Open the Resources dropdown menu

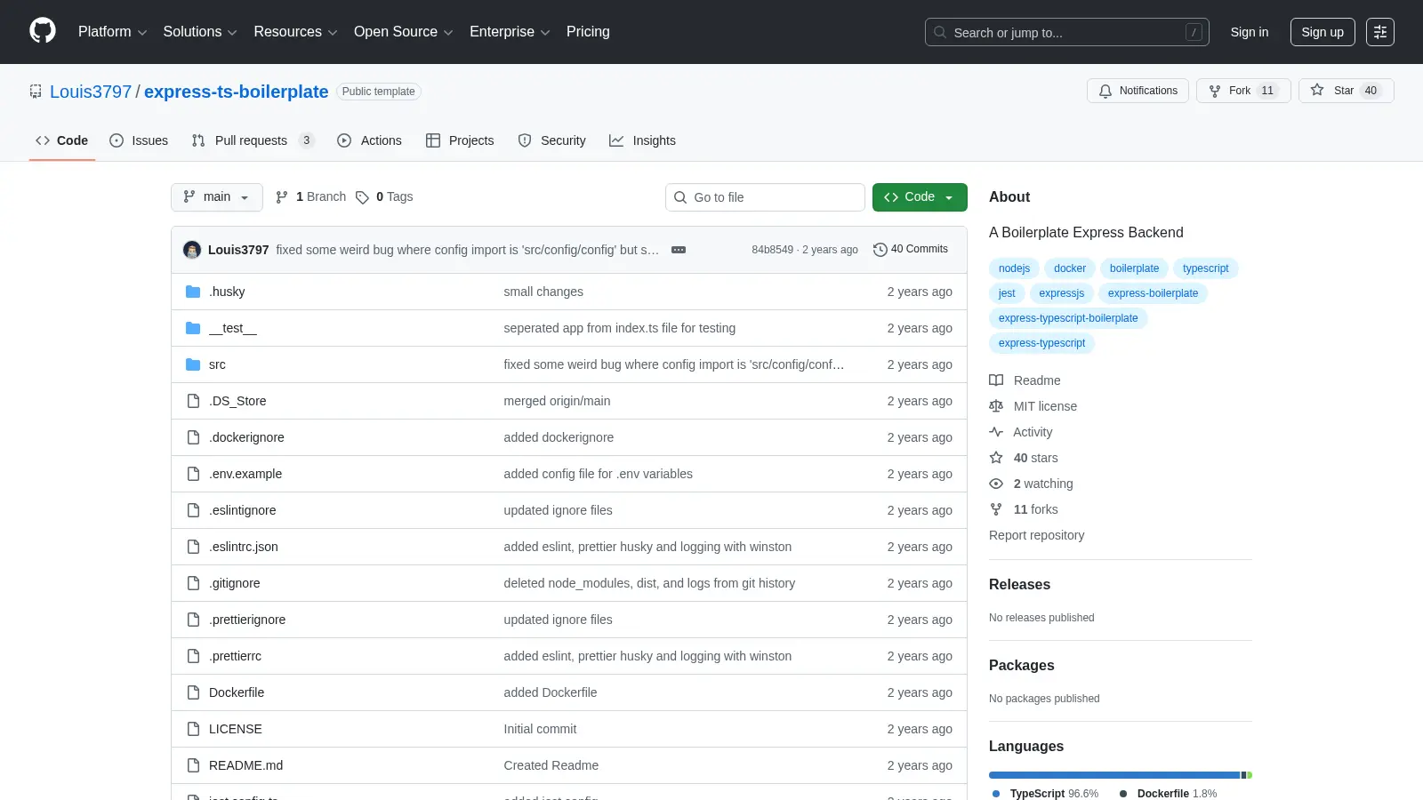point(295,32)
